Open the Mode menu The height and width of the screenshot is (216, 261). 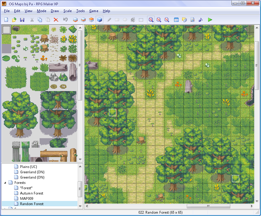(x=41, y=11)
